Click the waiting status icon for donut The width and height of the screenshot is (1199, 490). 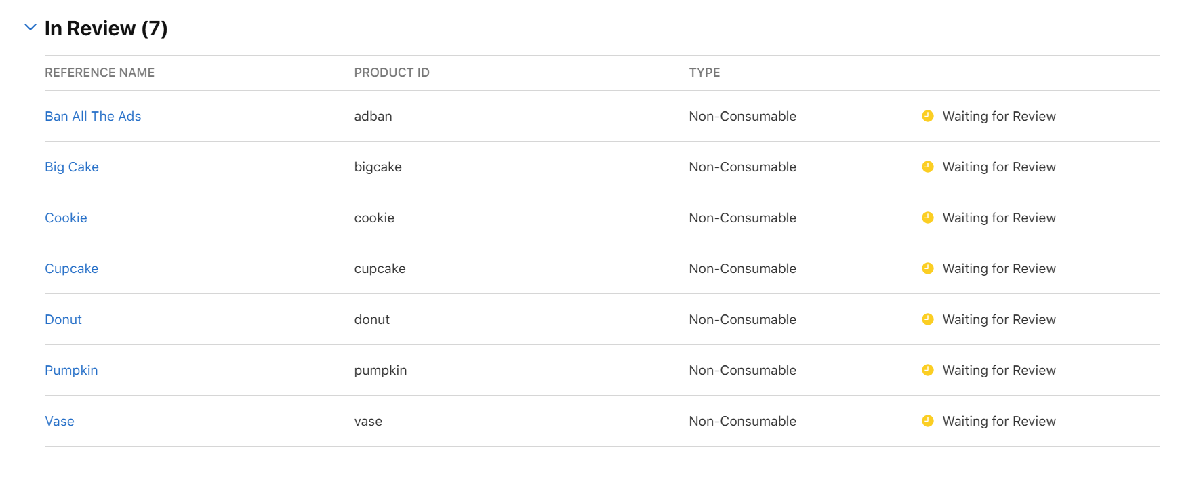point(928,319)
